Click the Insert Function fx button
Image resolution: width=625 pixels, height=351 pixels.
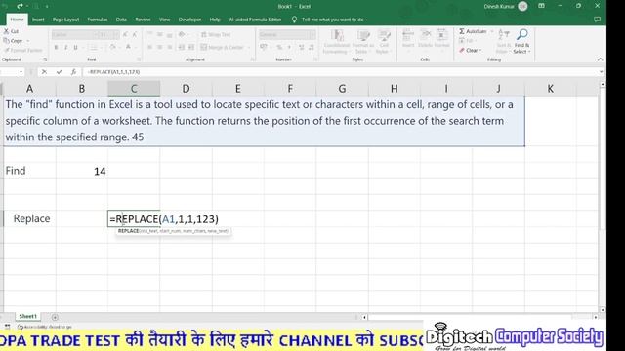[x=73, y=71]
